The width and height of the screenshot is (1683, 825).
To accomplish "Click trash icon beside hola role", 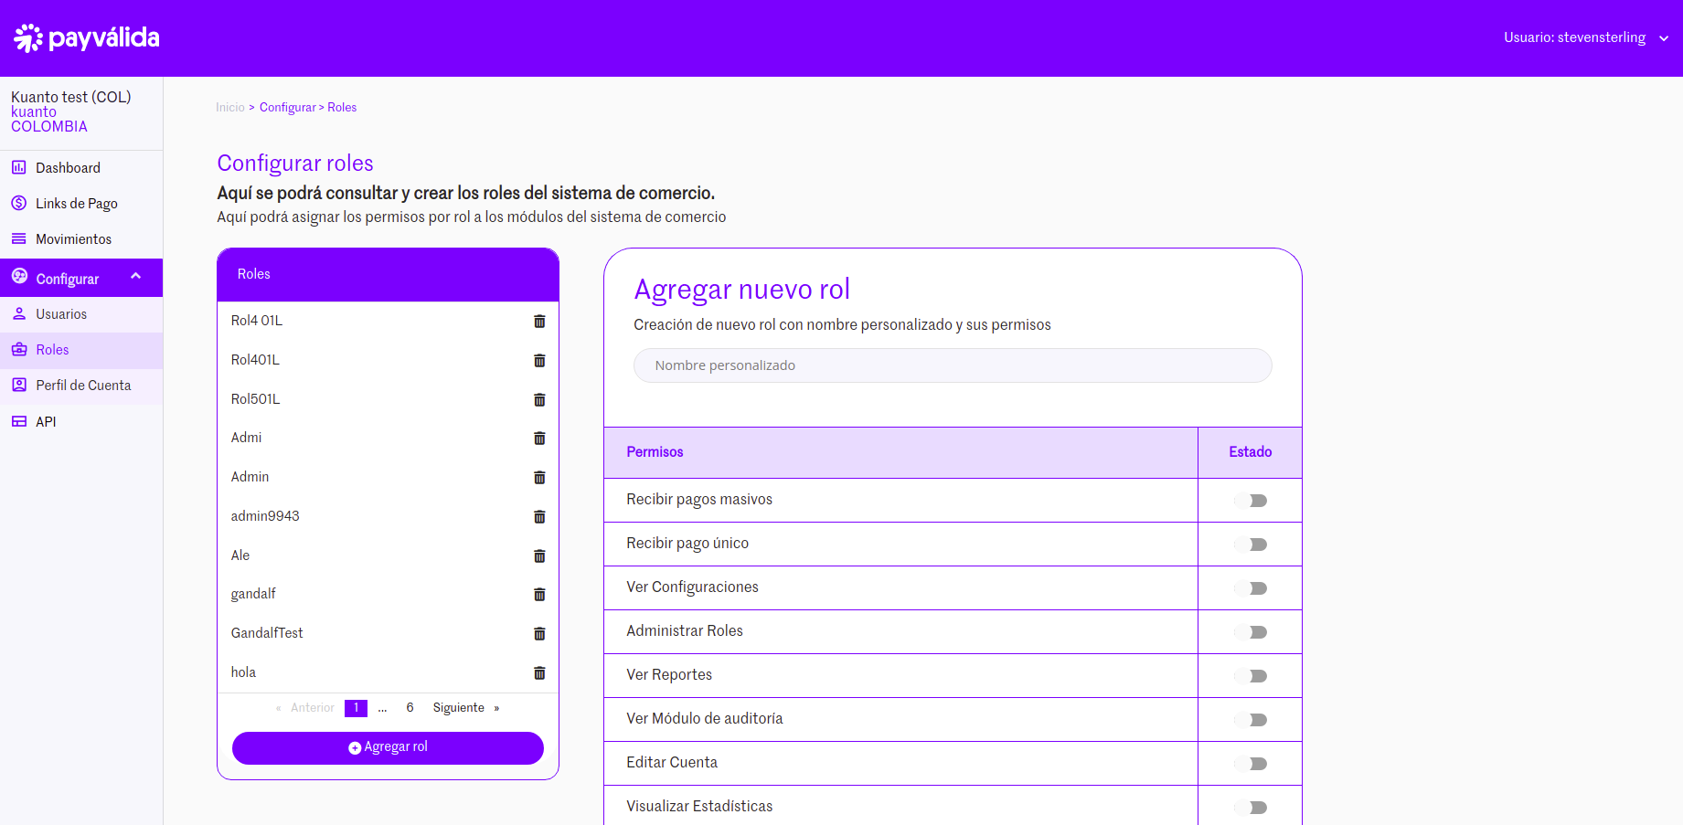I will point(539,673).
